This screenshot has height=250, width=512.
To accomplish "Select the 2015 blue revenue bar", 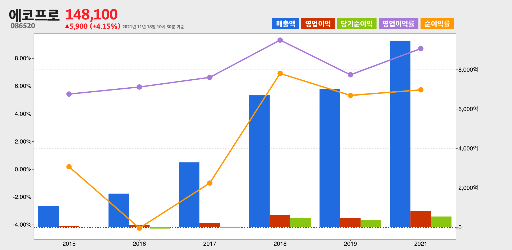I will [x=48, y=217].
